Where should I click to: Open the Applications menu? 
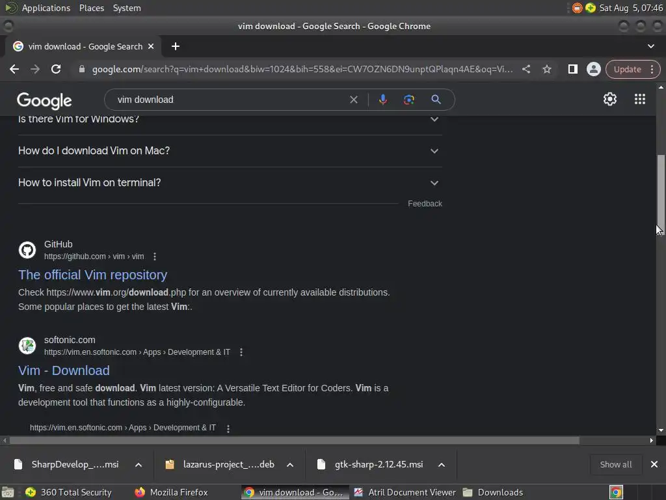pos(46,8)
